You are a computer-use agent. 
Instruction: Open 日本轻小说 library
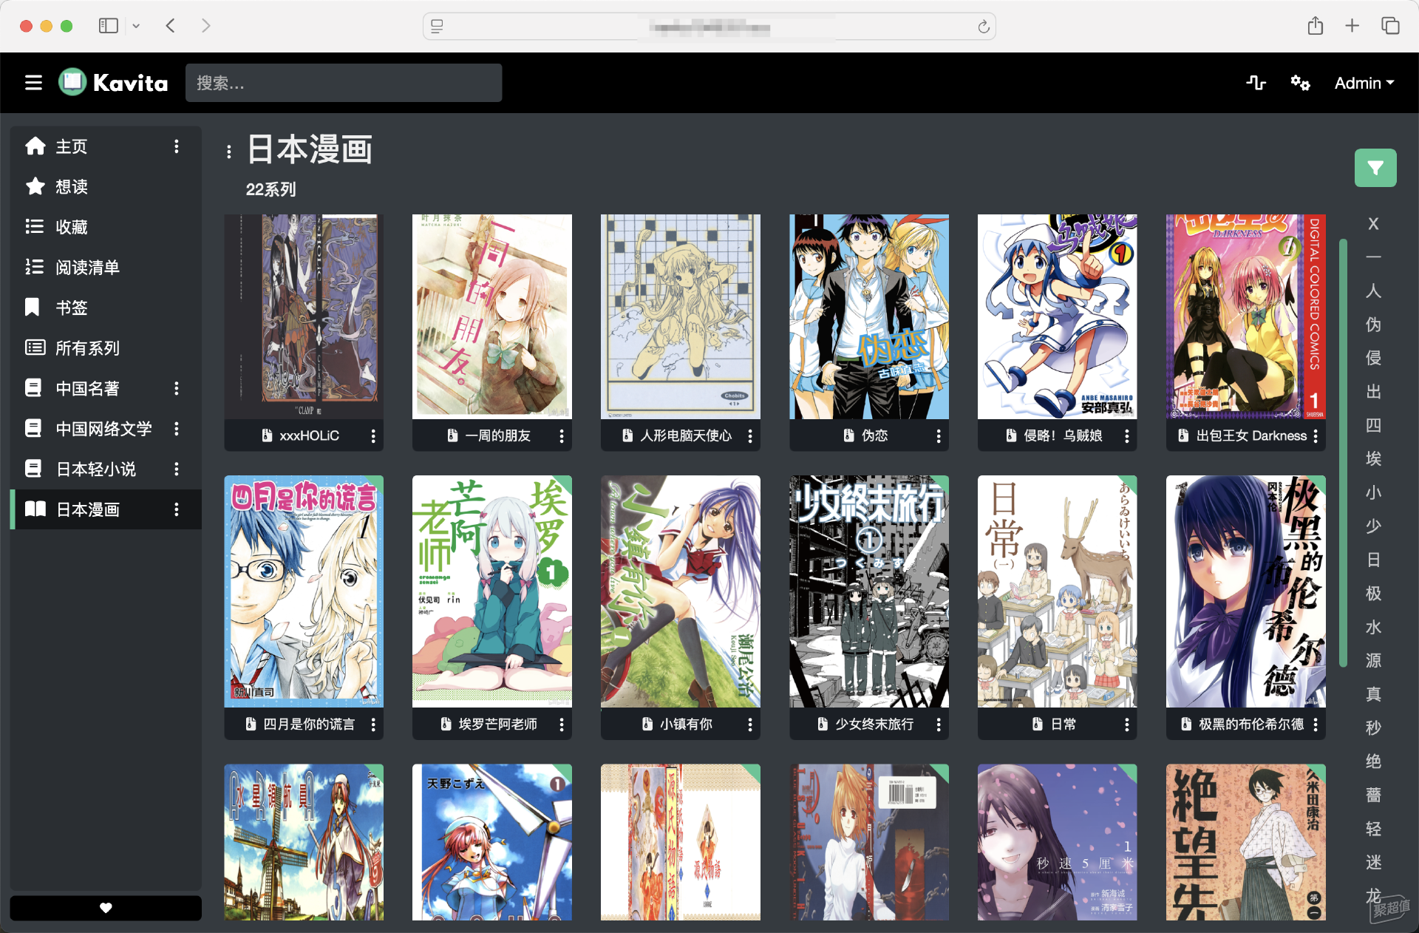(x=96, y=469)
